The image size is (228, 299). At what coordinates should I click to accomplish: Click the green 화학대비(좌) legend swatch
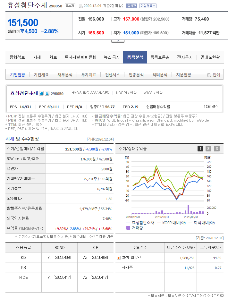click(190, 223)
